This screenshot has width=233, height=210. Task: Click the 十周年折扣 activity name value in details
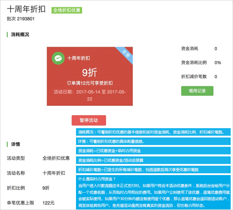coord(54,173)
